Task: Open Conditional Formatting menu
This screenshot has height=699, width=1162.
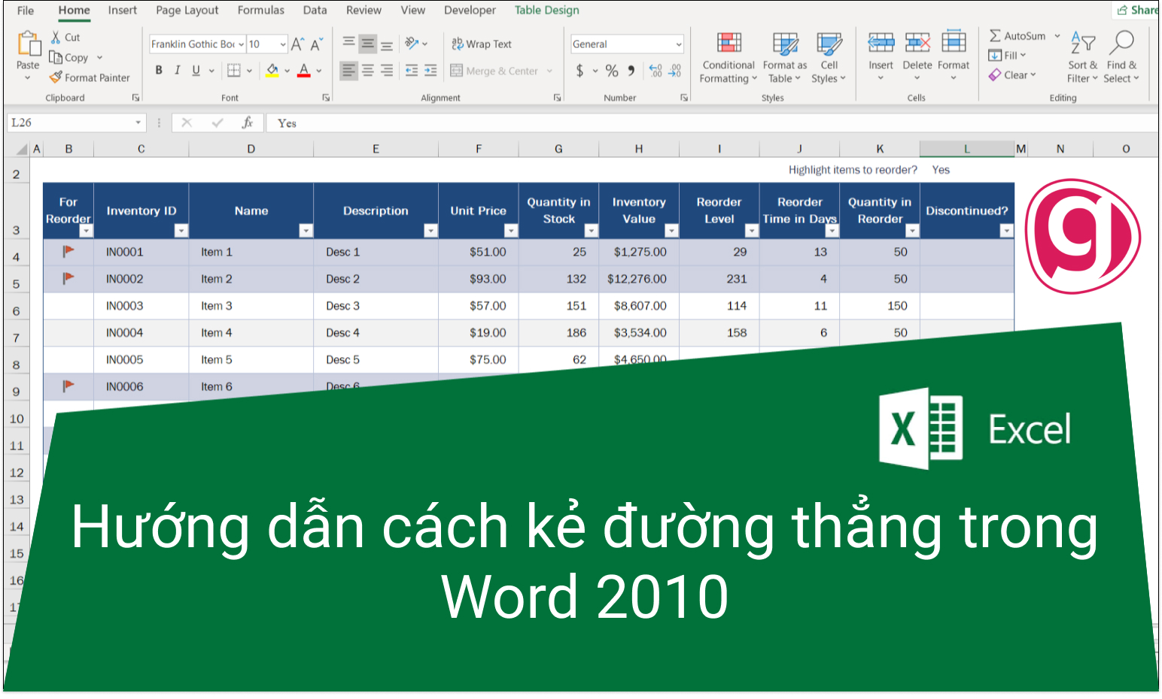Action: coord(729,57)
